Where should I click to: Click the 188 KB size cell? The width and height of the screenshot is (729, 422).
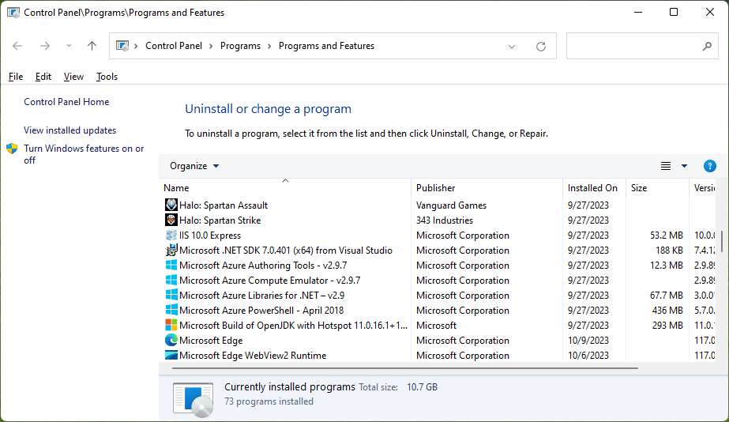pyautogui.click(x=669, y=251)
